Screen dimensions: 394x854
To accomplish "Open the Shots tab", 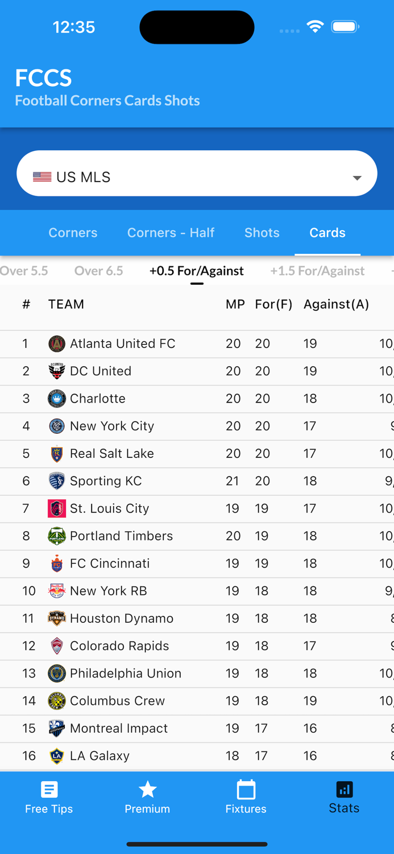I will point(262,232).
